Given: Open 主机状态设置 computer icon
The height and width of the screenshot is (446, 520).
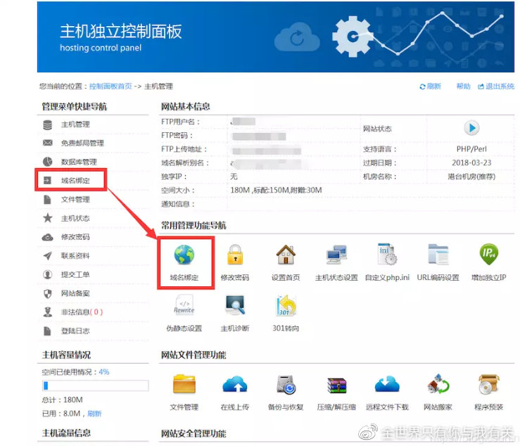Looking at the screenshot, I should click(336, 255).
